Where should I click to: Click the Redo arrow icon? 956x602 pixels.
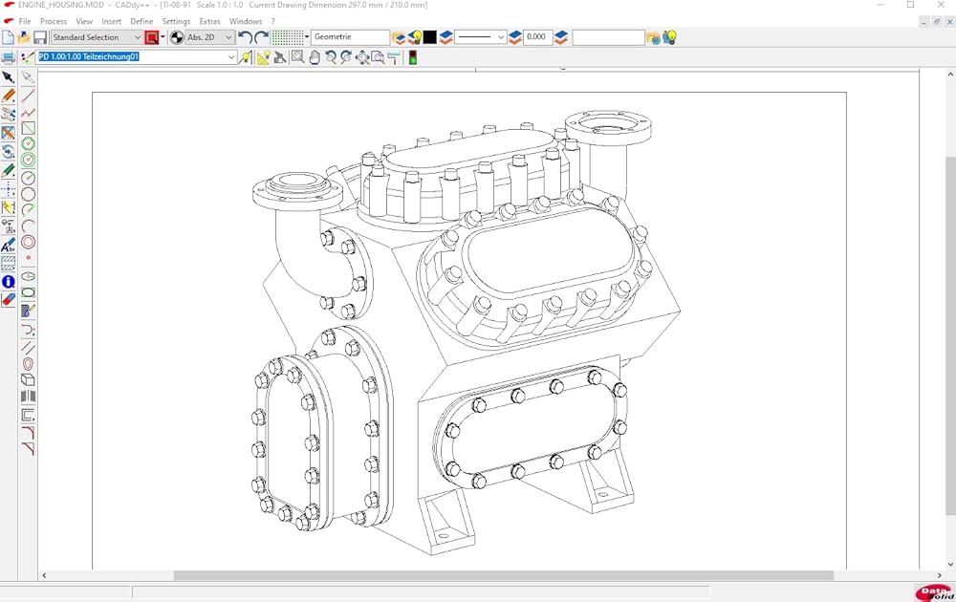261,37
